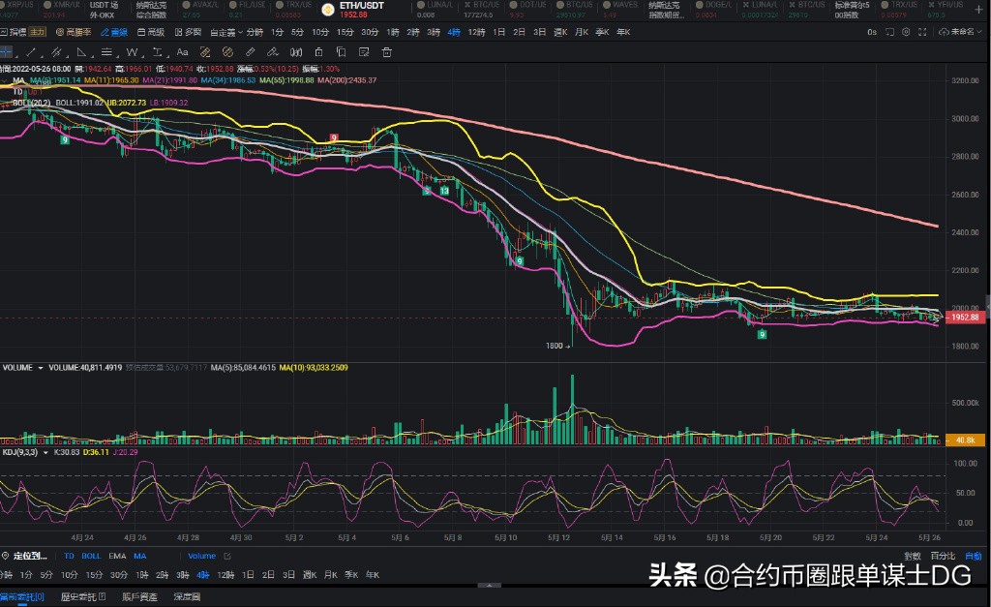The image size is (991, 607).
Task: Enable 畫線 drawing mode
Action: [119, 31]
